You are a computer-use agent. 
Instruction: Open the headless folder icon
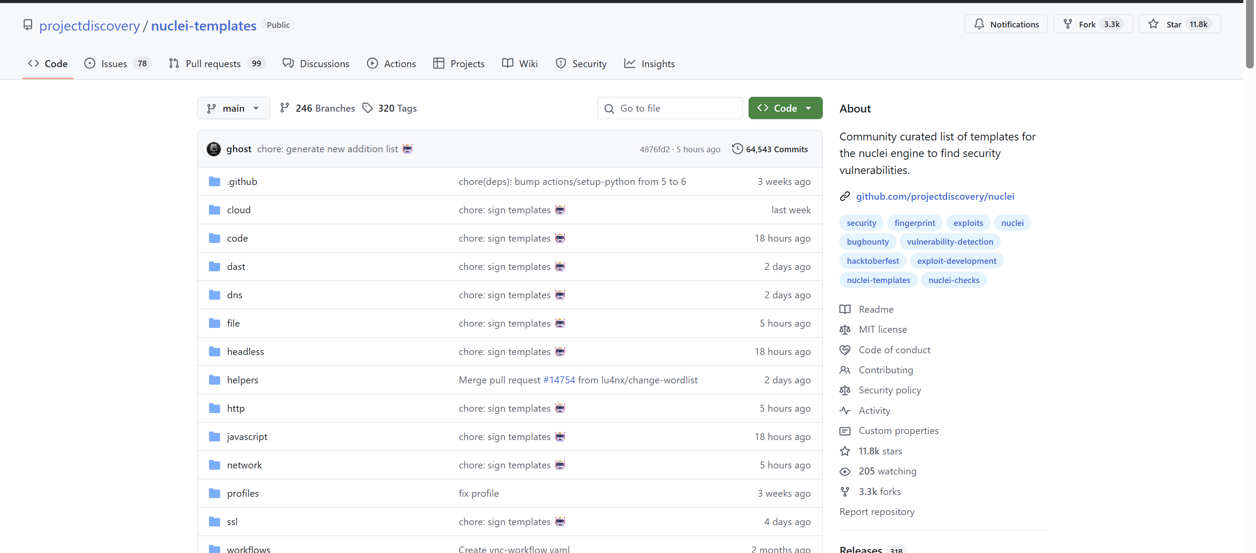pos(215,352)
